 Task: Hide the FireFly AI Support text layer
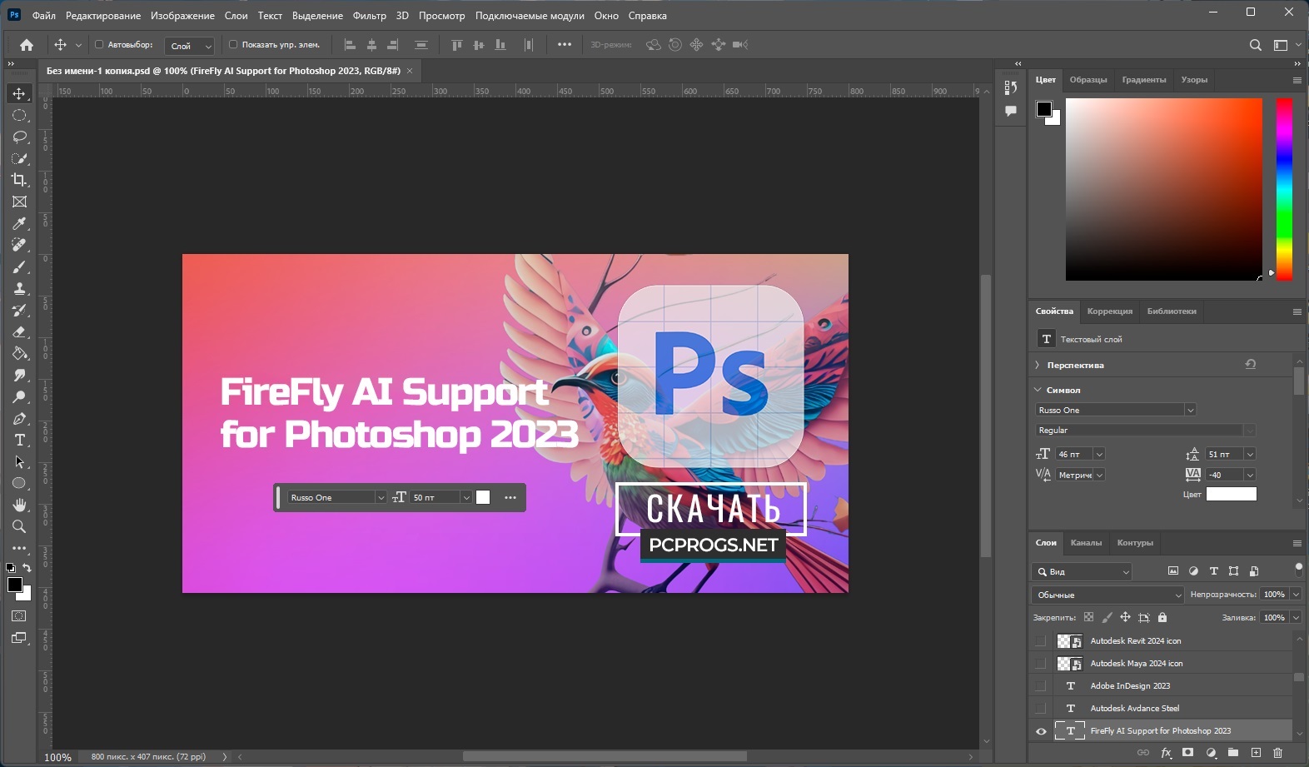(x=1041, y=731)
